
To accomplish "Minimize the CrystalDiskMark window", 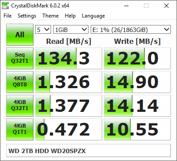I will click(126, 6).
